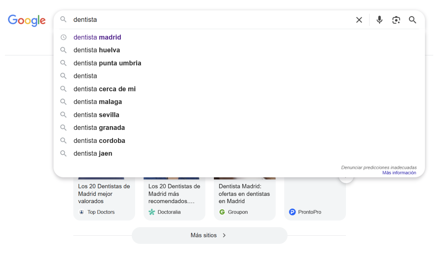Clear the search box text
Image resolution: width=438 pixels, height=253 pixels.
tap(359, 20)
